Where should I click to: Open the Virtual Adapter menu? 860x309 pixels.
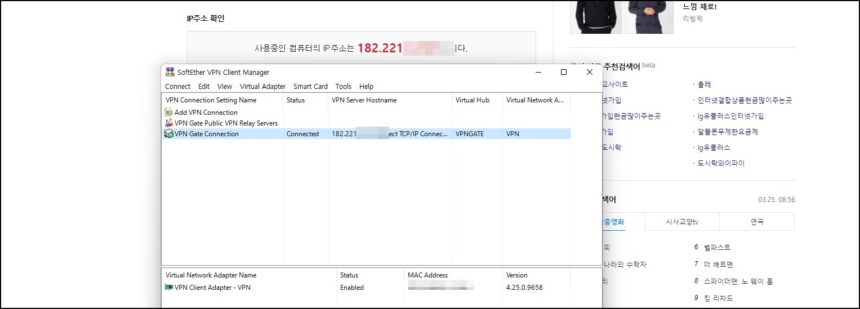[263, 87]
